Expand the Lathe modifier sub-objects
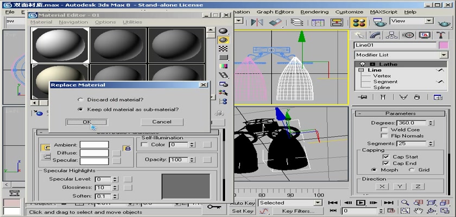The image size is (456, 217). (372, 64)
